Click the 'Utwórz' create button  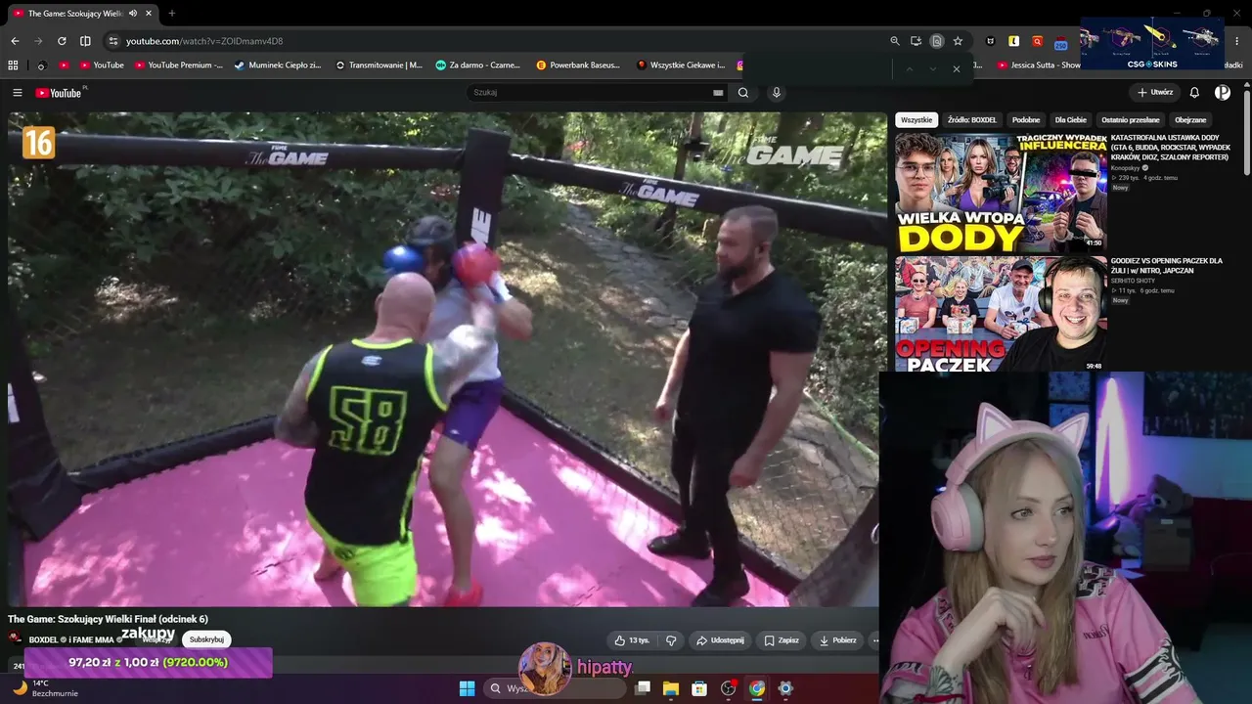(x=1155, y=93)
